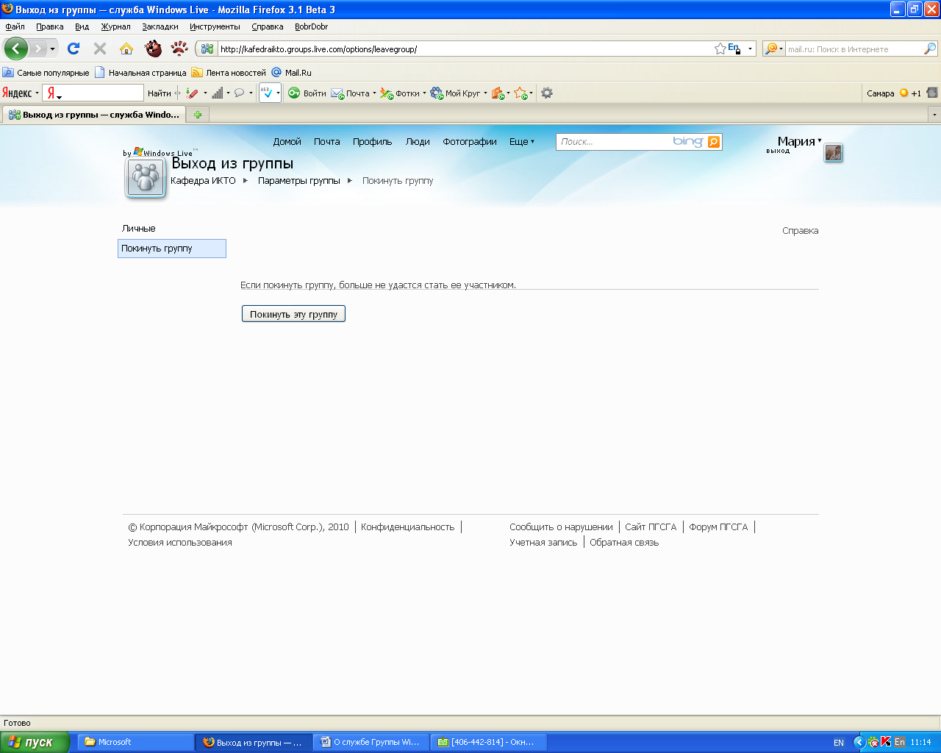Click the Yandex bookmarks star icon
Viewport: 941px width, 753px height.
(x=521, y=93)
